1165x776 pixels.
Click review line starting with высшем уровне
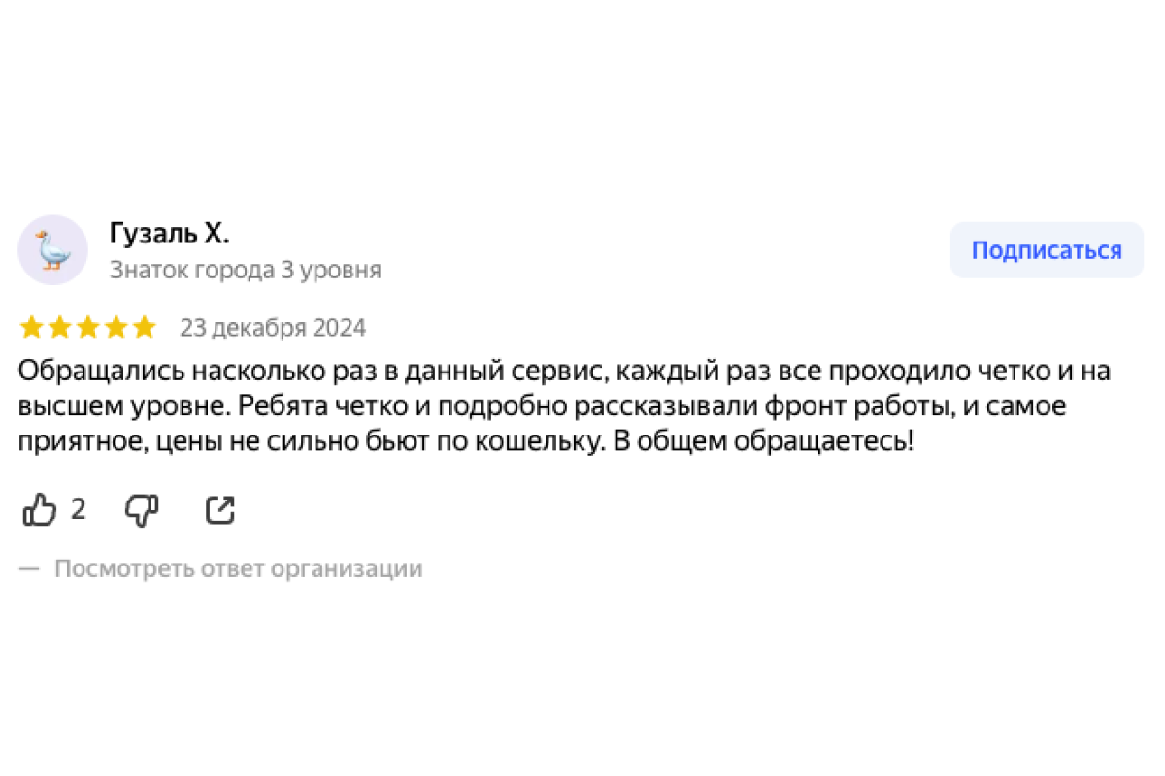point(542,406)
